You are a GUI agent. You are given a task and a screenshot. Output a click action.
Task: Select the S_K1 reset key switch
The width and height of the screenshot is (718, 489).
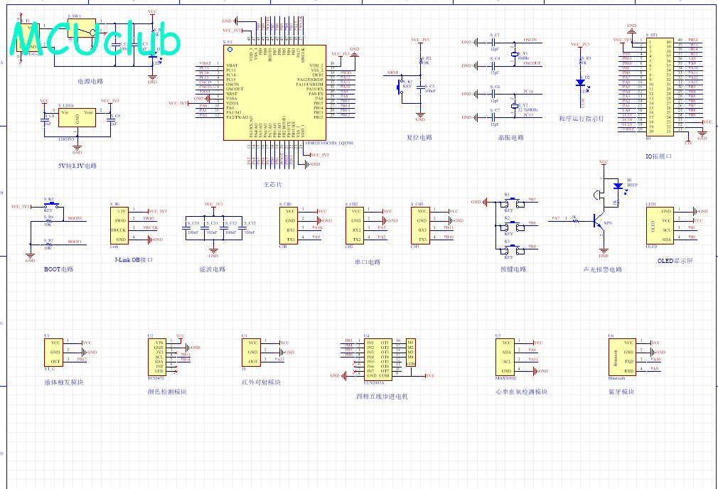point(400,87)
